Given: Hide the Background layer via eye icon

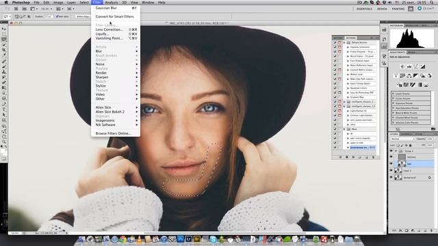Looking at the screenshot, I should coord(391,178).
